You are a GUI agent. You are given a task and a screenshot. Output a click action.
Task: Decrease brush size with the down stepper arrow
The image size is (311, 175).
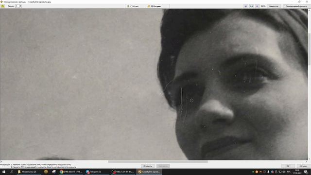tap(20, 7)
